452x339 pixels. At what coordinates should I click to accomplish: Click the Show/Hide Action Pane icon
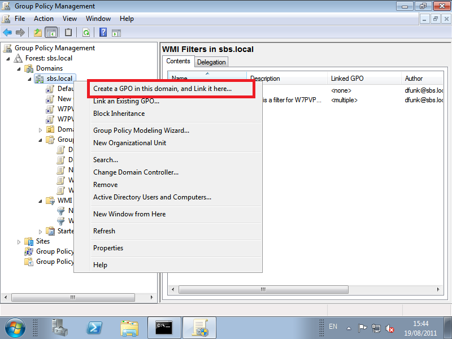116,33
